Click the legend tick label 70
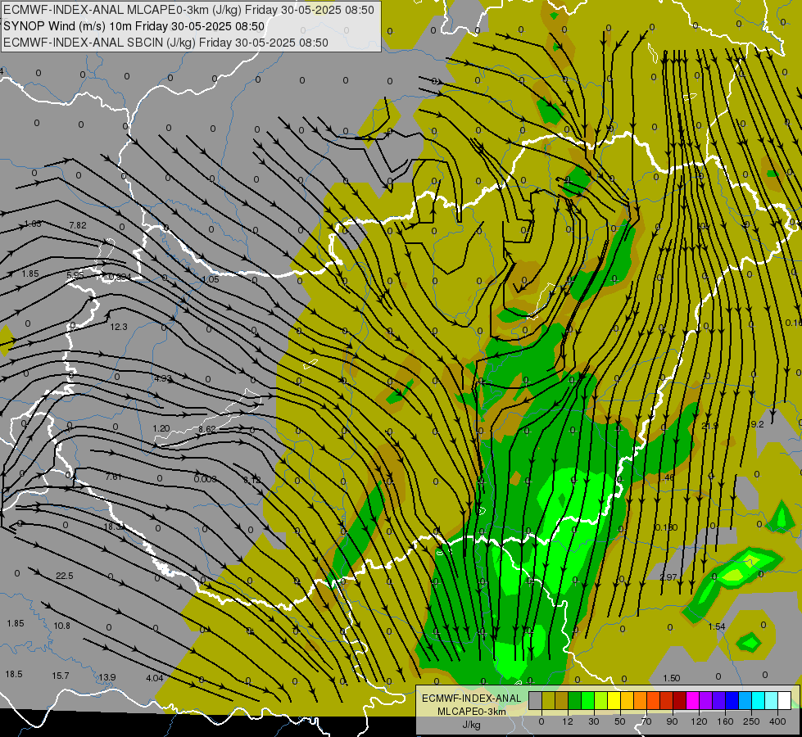The image size is (802, 737). pyautogui.click(x=646, y=721)
